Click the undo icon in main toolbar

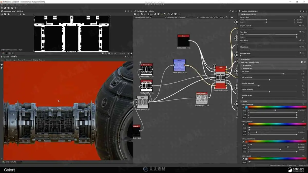pos(16,8)
